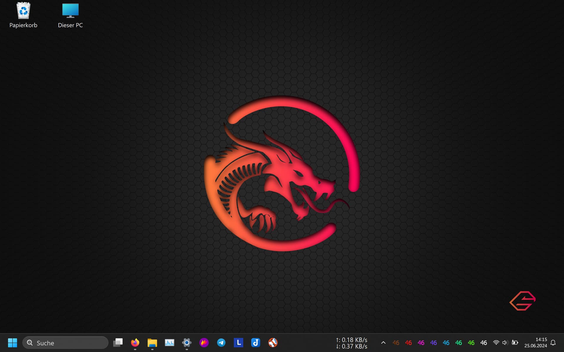The height and width of the screenshot is (352, 564).
Task: Click the magenta 46 tray indicator
Action: click(421, 343)
